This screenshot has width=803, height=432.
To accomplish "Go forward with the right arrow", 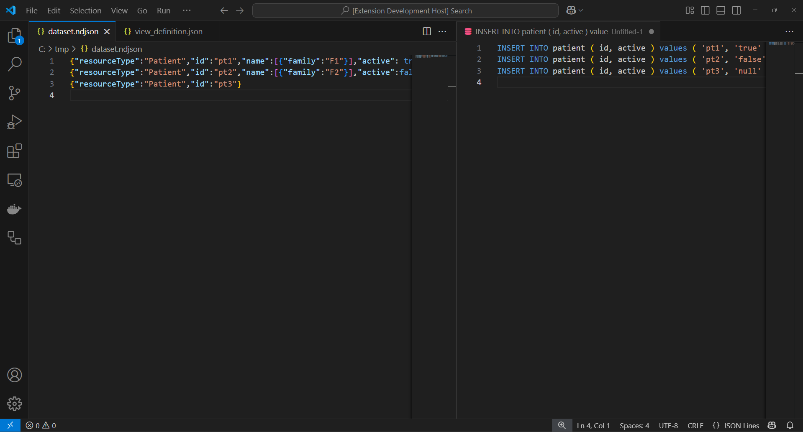I will 240,10.
